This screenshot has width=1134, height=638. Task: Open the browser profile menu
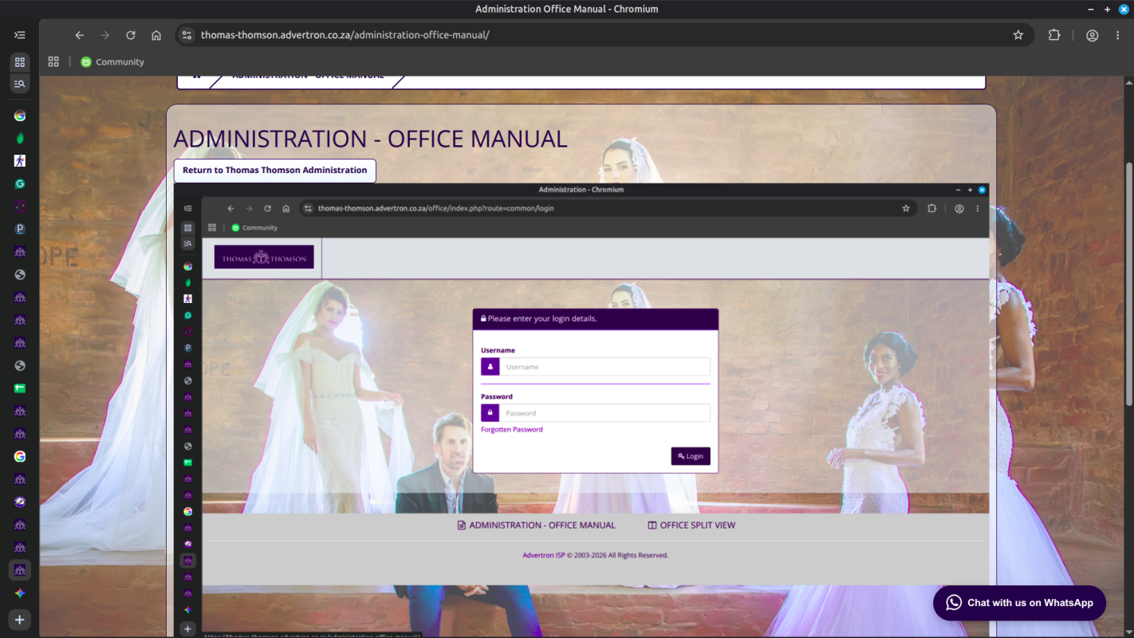(1093, 35)
